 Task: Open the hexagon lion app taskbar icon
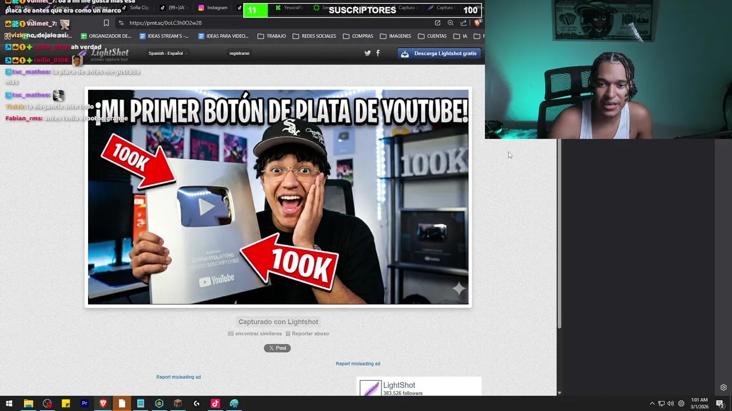point(159,404)
